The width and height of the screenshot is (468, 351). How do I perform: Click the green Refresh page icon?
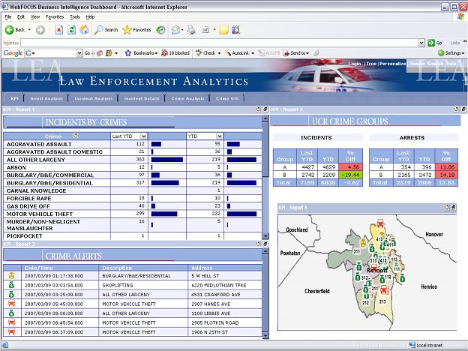[x=71, y=29]
